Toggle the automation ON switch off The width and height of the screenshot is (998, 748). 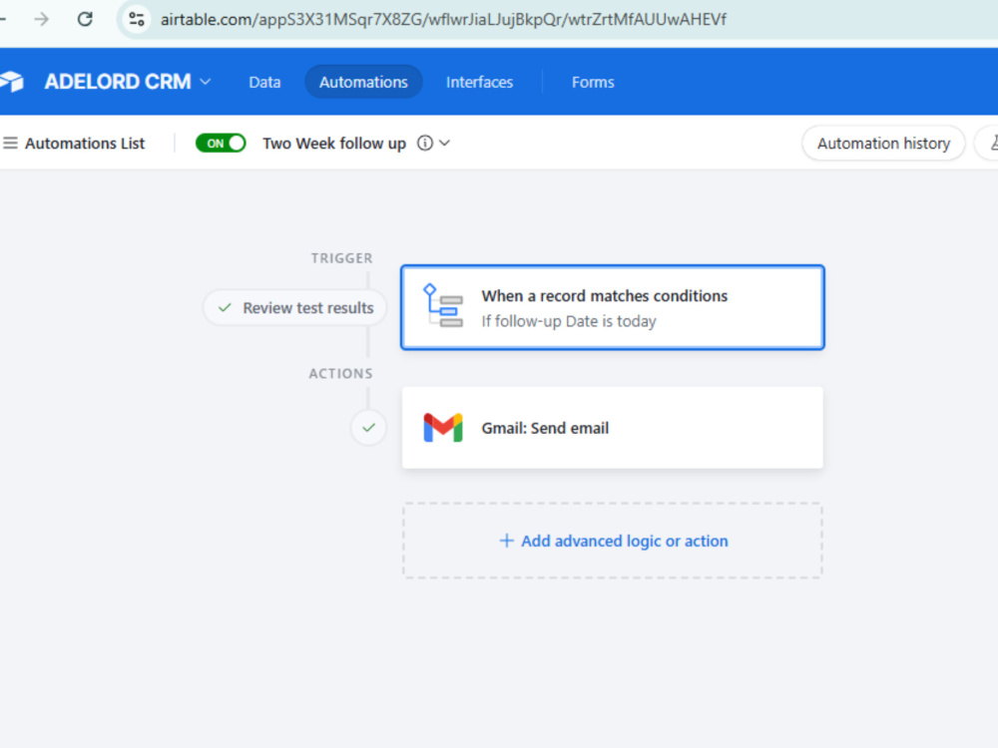pos(221,143)
